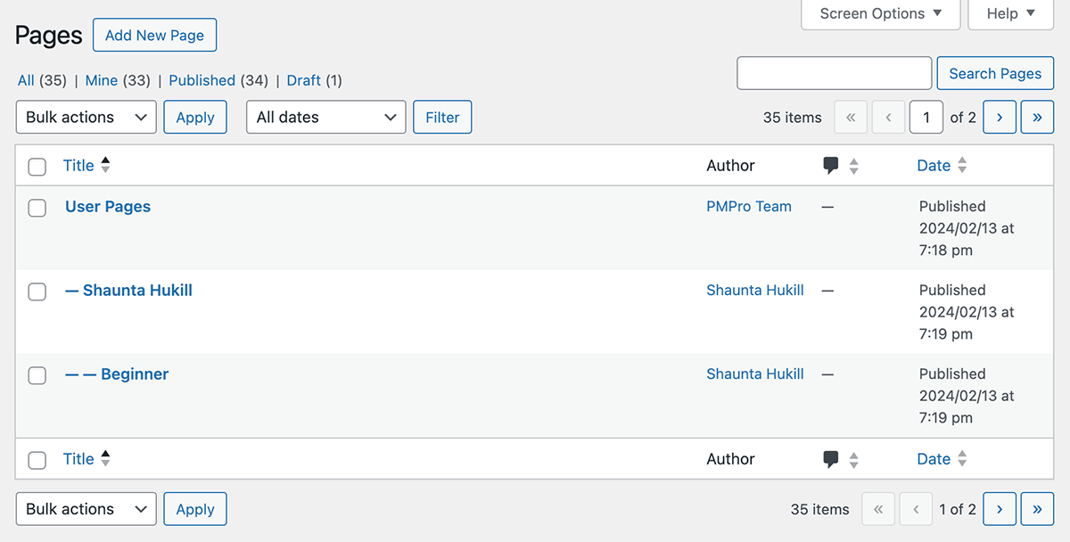This screenshot has width=1070, height=542.
Task: Jump to last page using bottom double arrow
Action: click(x=1037, y=509)
